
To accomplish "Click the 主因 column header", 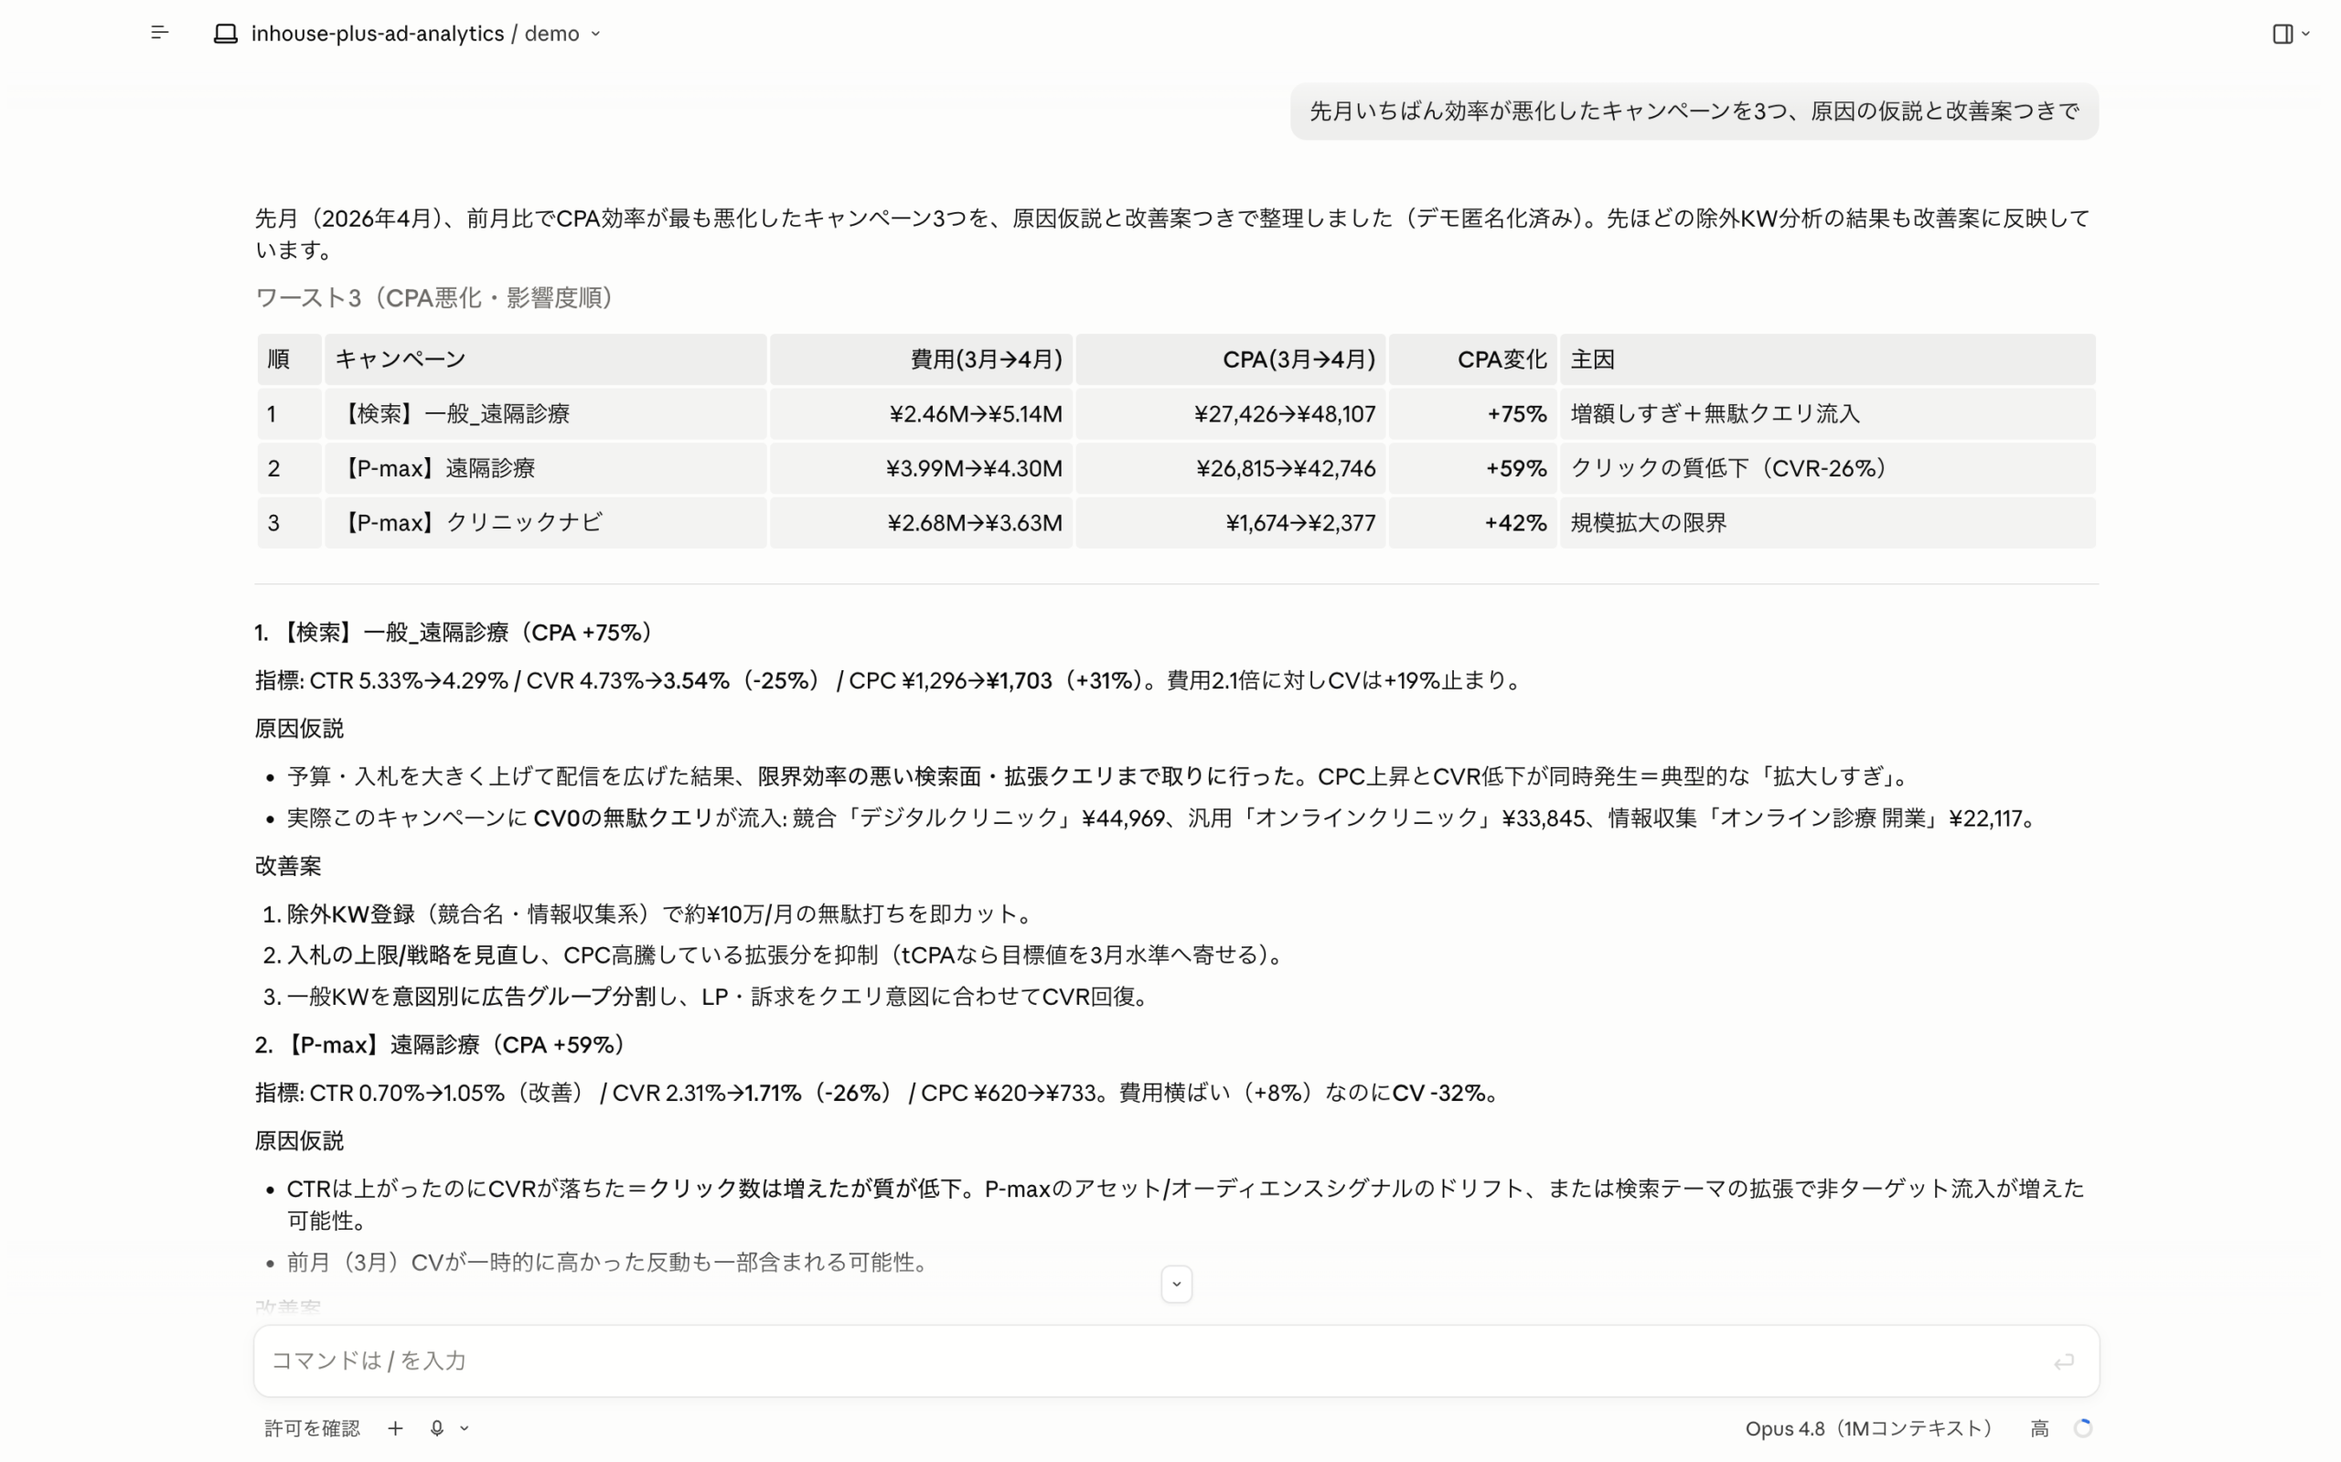I will 1828,359.
